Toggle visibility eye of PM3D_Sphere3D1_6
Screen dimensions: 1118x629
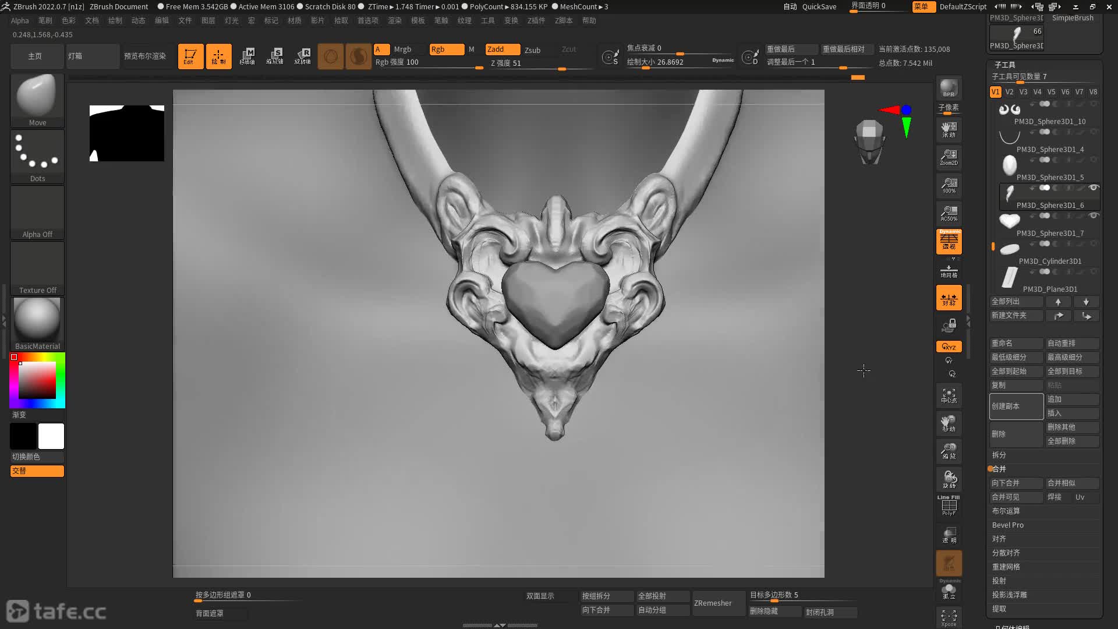coord(1094,188)
